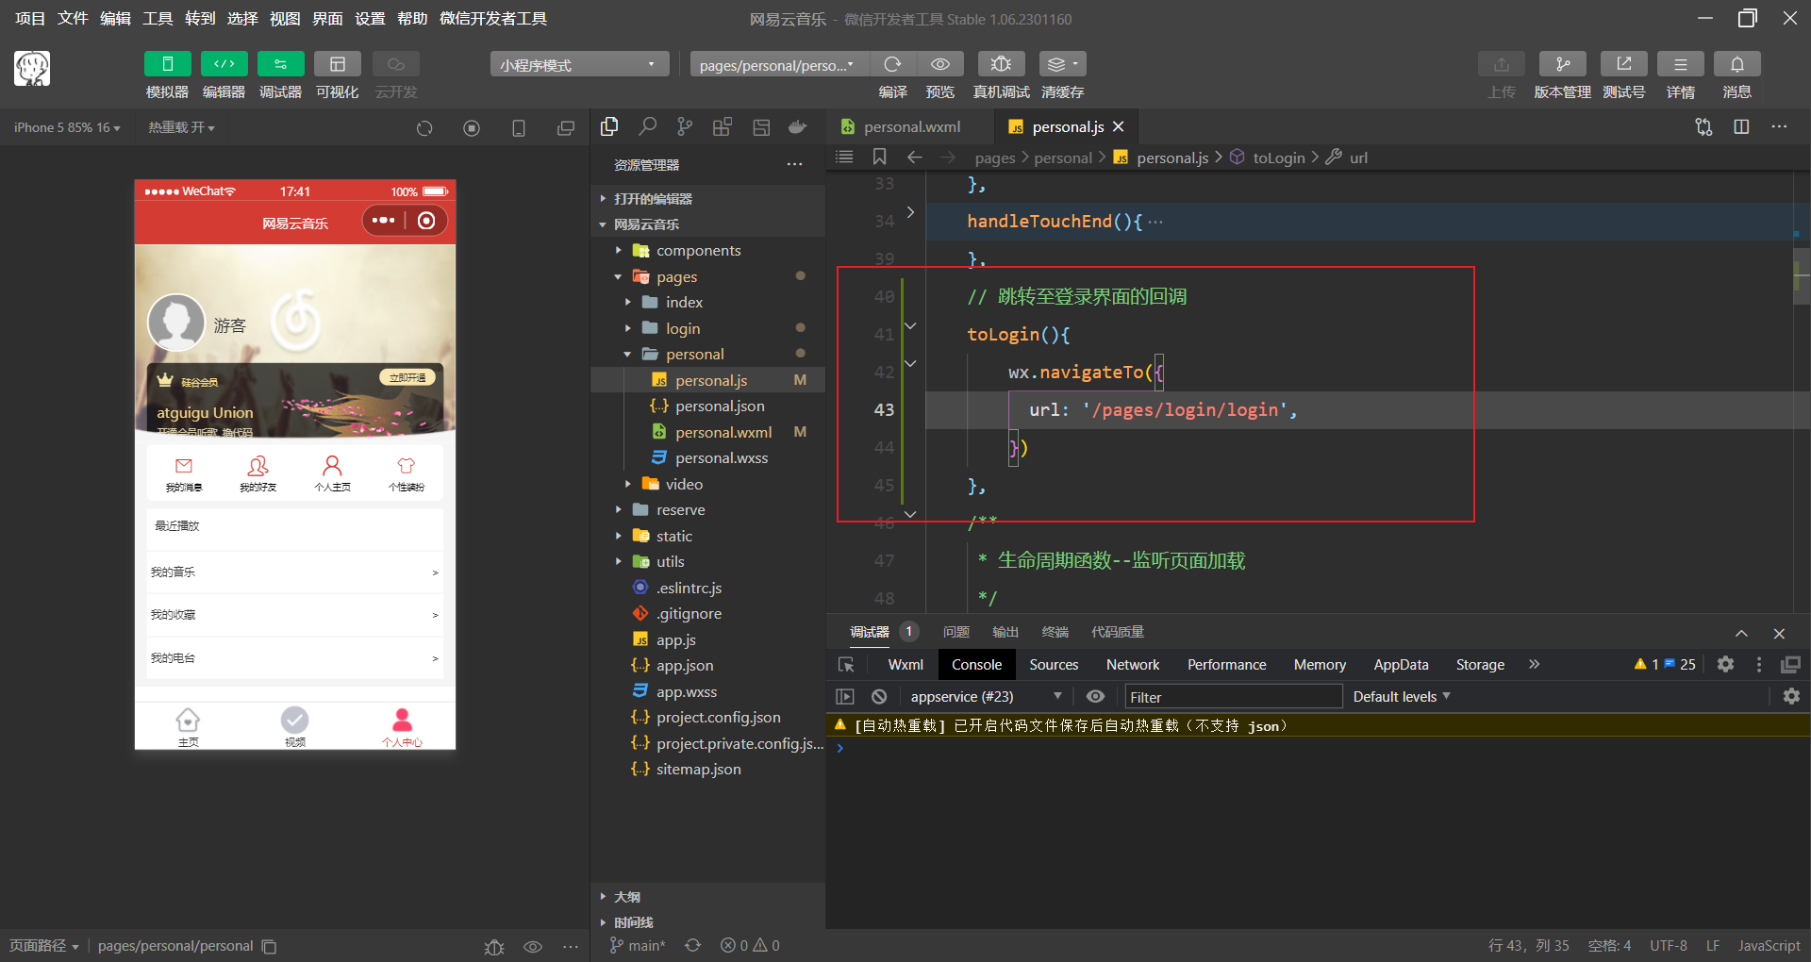Open the appservice context dropdown
Viewport: 1811px width, 962px height.
point(986,697)
